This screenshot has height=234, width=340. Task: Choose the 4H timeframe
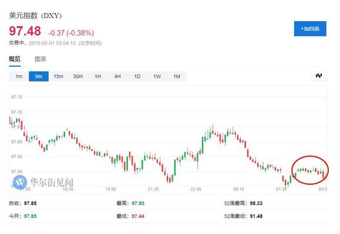coord(117,76)
